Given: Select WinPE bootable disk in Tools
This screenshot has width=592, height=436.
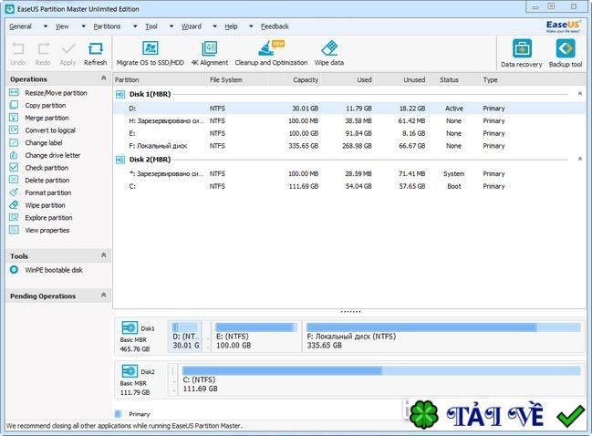Looking at the screenshot, I should 53,270.
